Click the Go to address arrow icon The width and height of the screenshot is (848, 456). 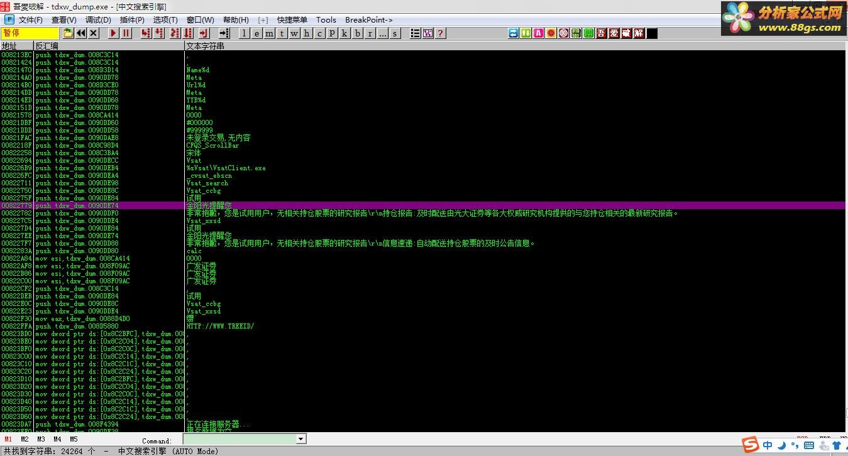224,33
